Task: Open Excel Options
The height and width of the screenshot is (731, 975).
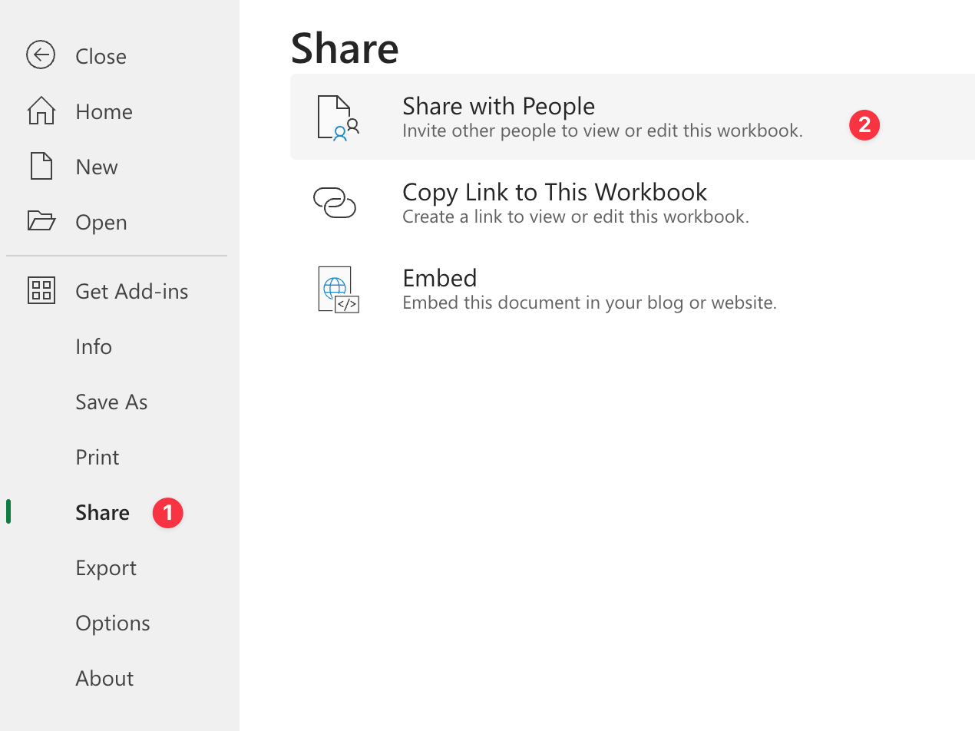Action: point(112,623)
